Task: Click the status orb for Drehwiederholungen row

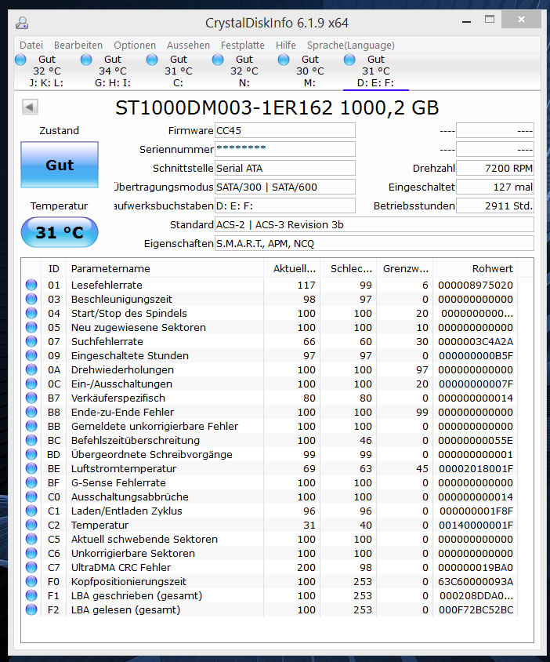Action: point(31,370)
